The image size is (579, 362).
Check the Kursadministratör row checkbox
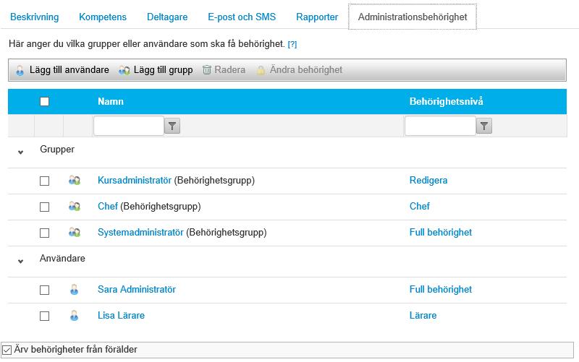coord(44,181)
